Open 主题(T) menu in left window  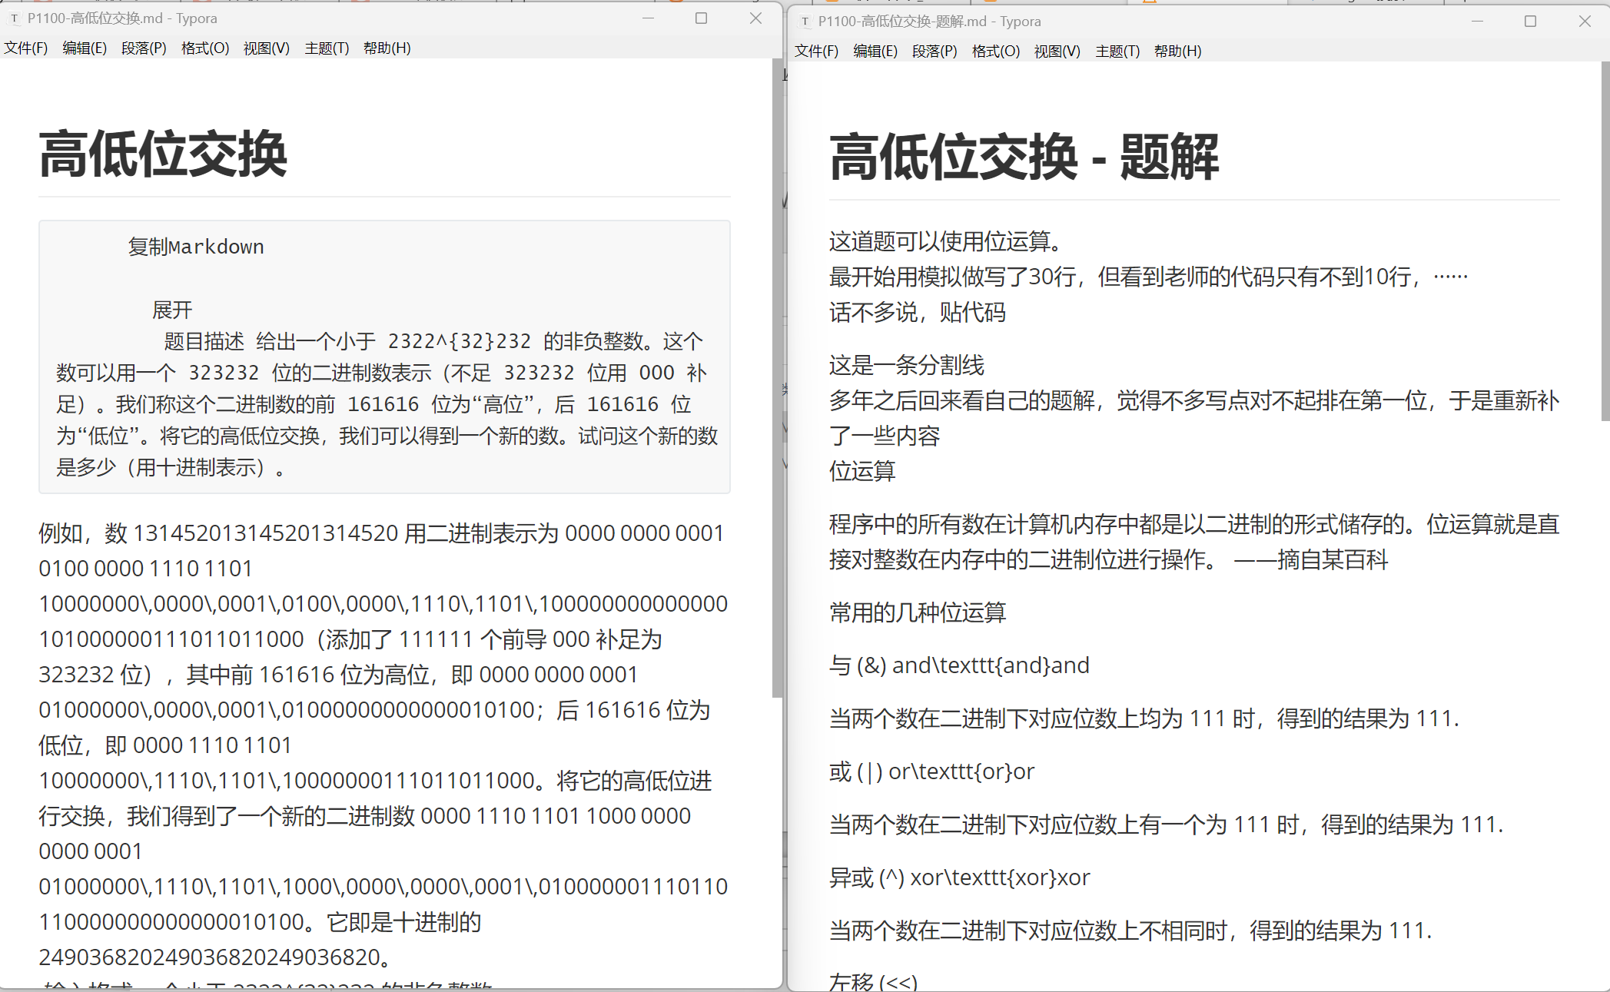[327, 48]
